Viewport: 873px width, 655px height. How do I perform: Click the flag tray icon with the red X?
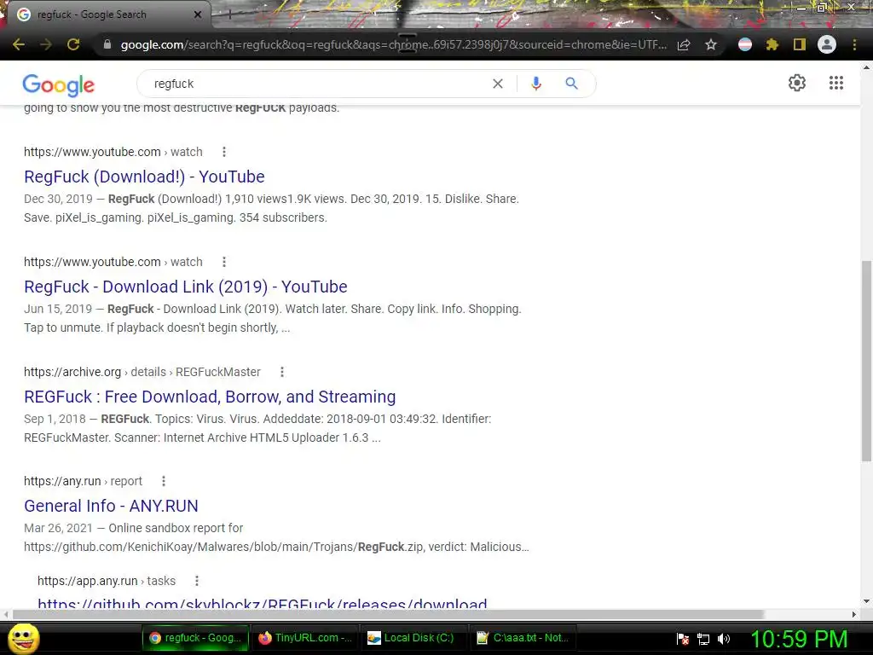pos(683,639)
